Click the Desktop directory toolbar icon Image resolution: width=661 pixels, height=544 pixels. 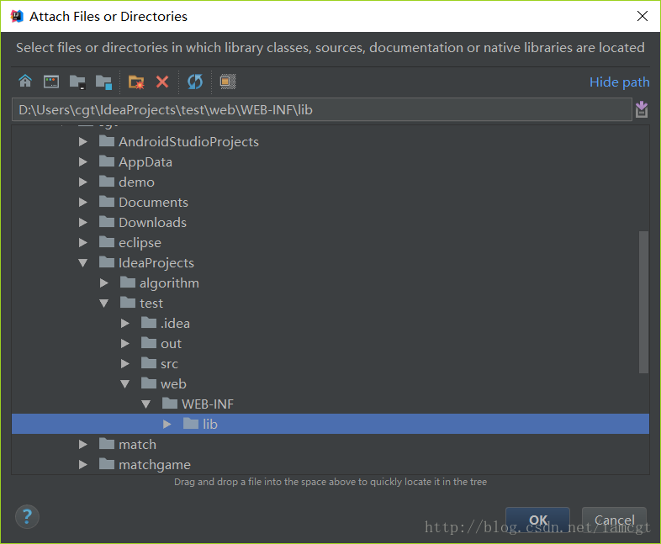click(x=51, y=82)
